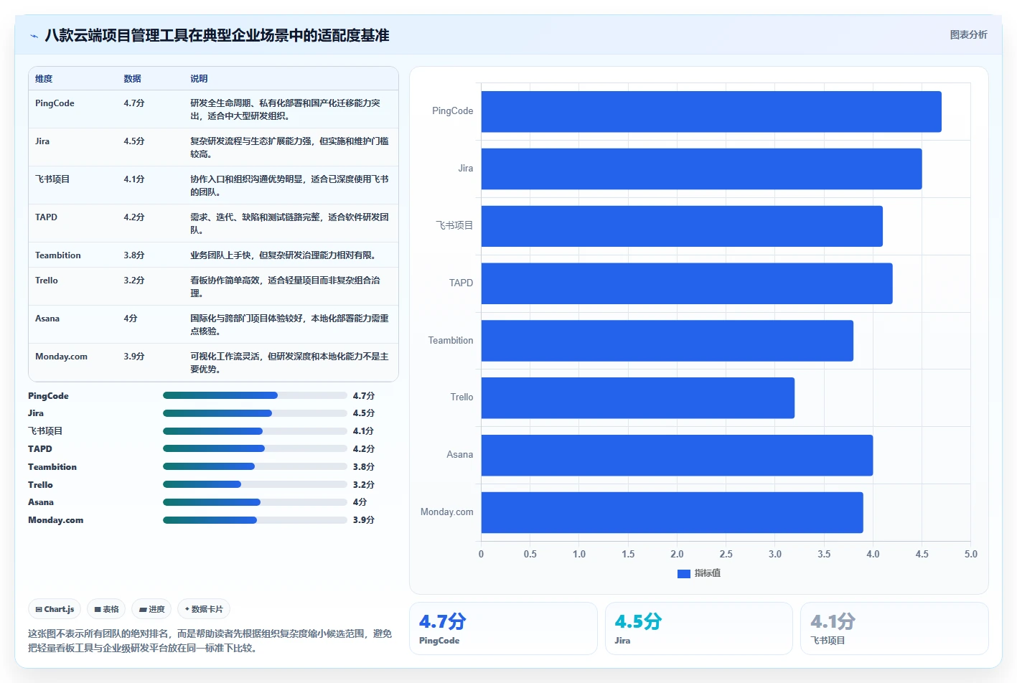Click the Trello bar in the chart
1017x683 pixels.
[638, 398]
